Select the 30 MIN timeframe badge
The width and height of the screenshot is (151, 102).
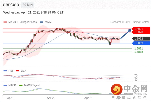click(28, 5)
